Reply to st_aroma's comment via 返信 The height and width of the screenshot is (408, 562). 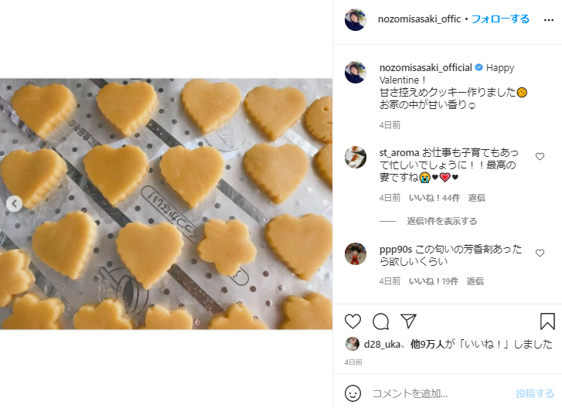(477, 198)
